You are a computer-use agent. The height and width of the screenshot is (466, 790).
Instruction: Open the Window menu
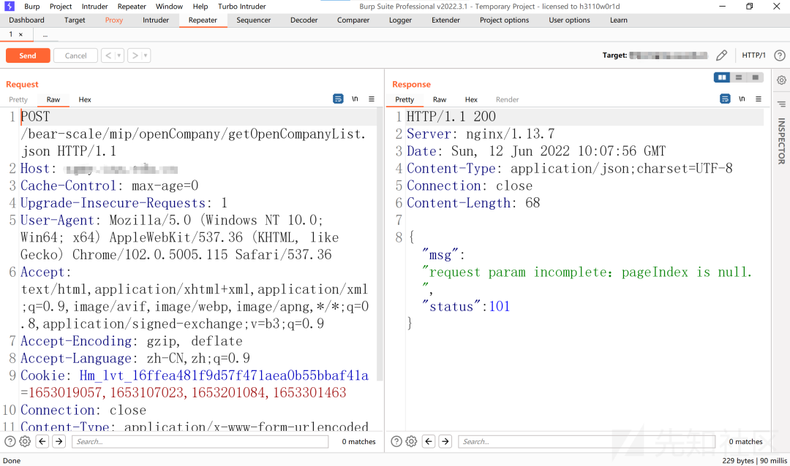(169, 6)
